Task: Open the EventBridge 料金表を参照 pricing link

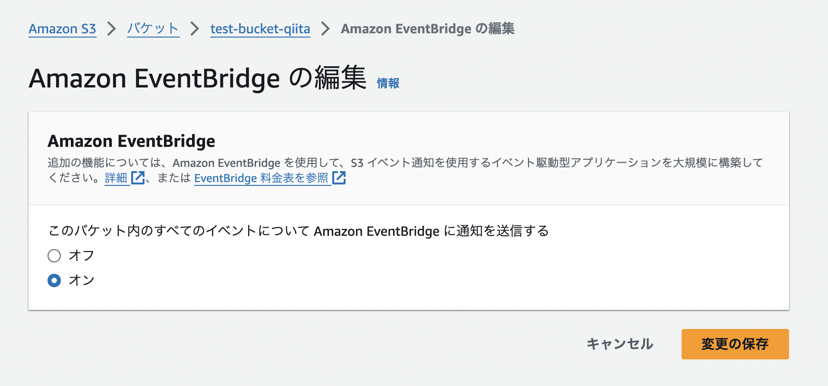Action: click(262, 178)
